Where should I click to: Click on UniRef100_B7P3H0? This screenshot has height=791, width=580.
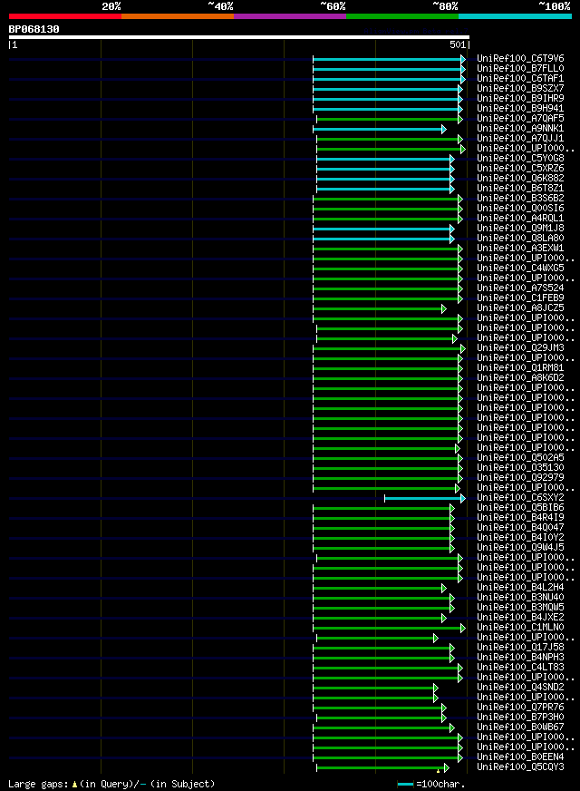[x=520, y=718]
